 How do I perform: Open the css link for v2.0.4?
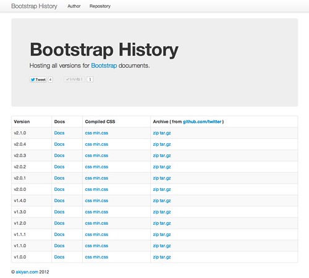pos(88,145)
